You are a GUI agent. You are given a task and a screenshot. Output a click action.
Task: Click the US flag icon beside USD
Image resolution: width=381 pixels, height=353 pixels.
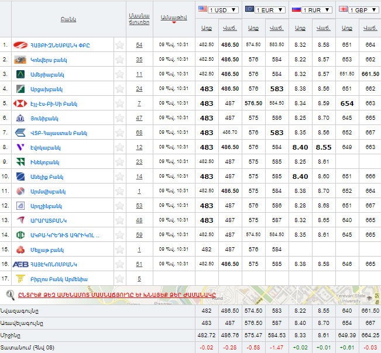point(202,9)
